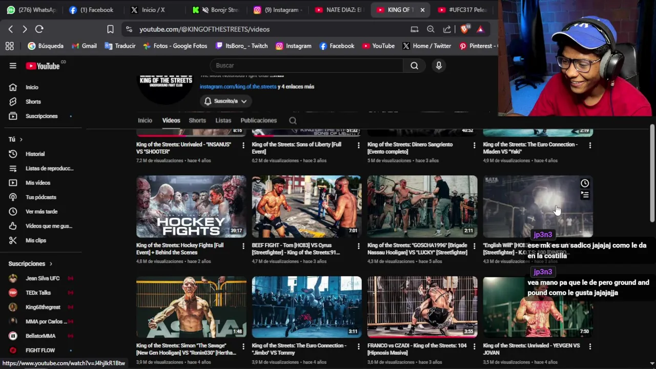Play the GOSCHA1996 VS LUCKY thumbnail
The height and width of the screenshot is (369, 656).
422,207
